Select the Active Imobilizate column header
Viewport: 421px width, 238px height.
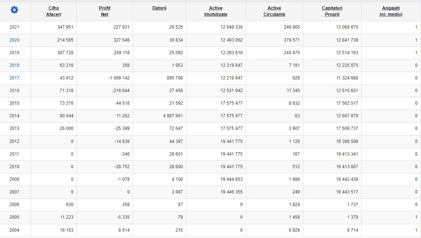(x=216, y=11)
